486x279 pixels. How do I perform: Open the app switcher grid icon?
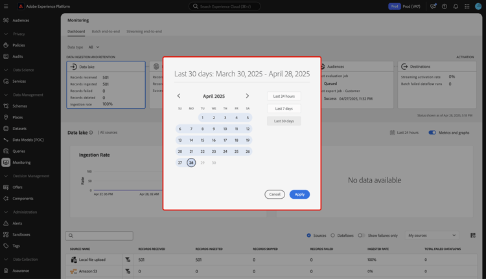[467, 6]
